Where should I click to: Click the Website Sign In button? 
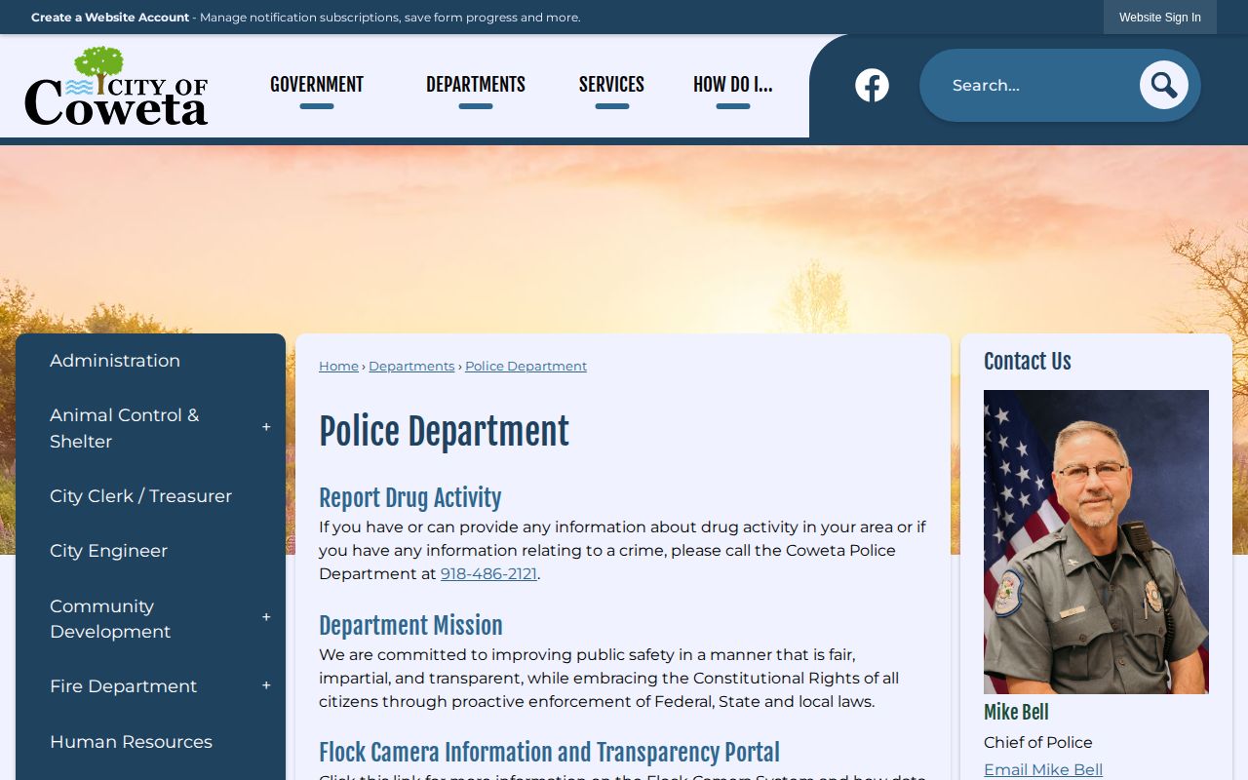point(1160,18)
